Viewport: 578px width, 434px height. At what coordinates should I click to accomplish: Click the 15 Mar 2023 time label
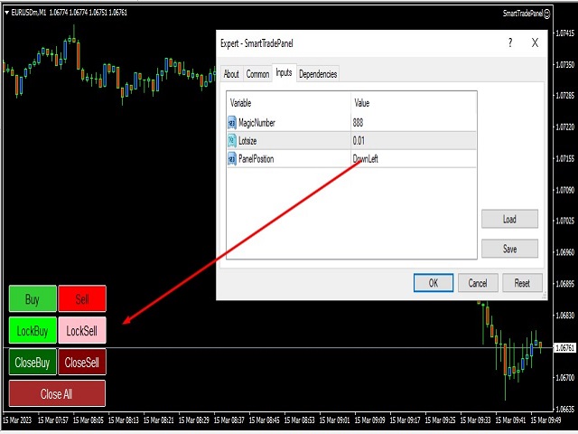17,420
